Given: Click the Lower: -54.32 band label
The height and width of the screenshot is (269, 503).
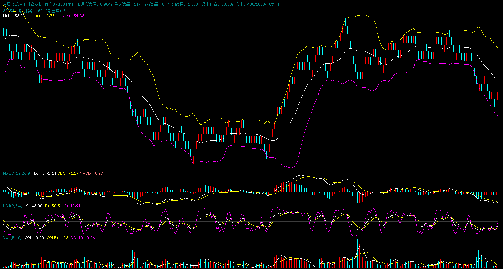Looking at the screenshot, I should [x=71, y=16].
